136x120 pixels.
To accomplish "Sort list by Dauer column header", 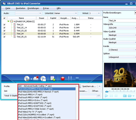I will pos(42,18).
